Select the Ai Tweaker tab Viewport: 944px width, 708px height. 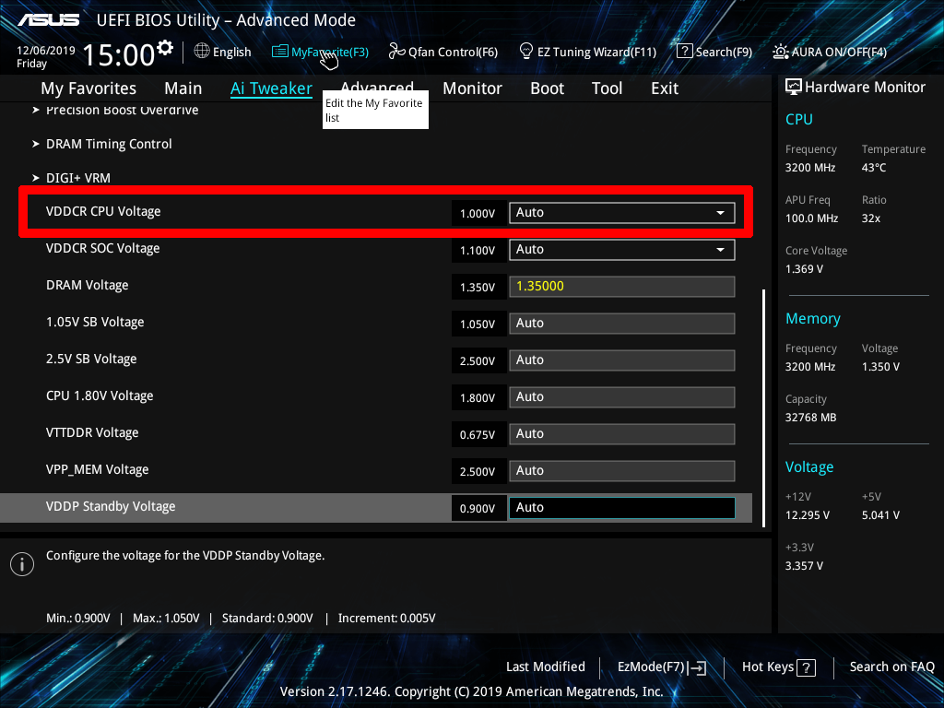[271, 88]
